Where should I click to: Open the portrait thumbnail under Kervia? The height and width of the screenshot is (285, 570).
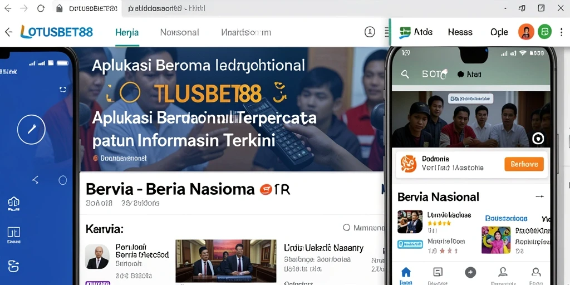point(97,257)
